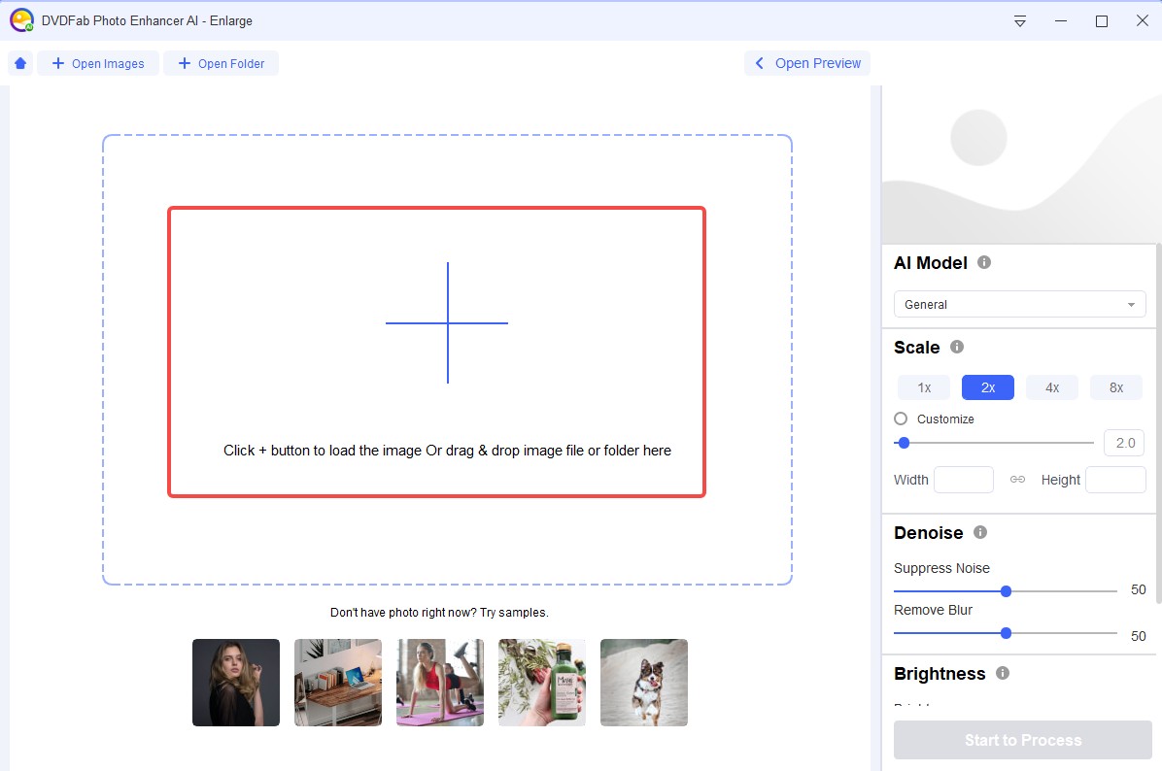
Task: Click the DVDFab logo in the title bar
Action: (x=21, y=19)
